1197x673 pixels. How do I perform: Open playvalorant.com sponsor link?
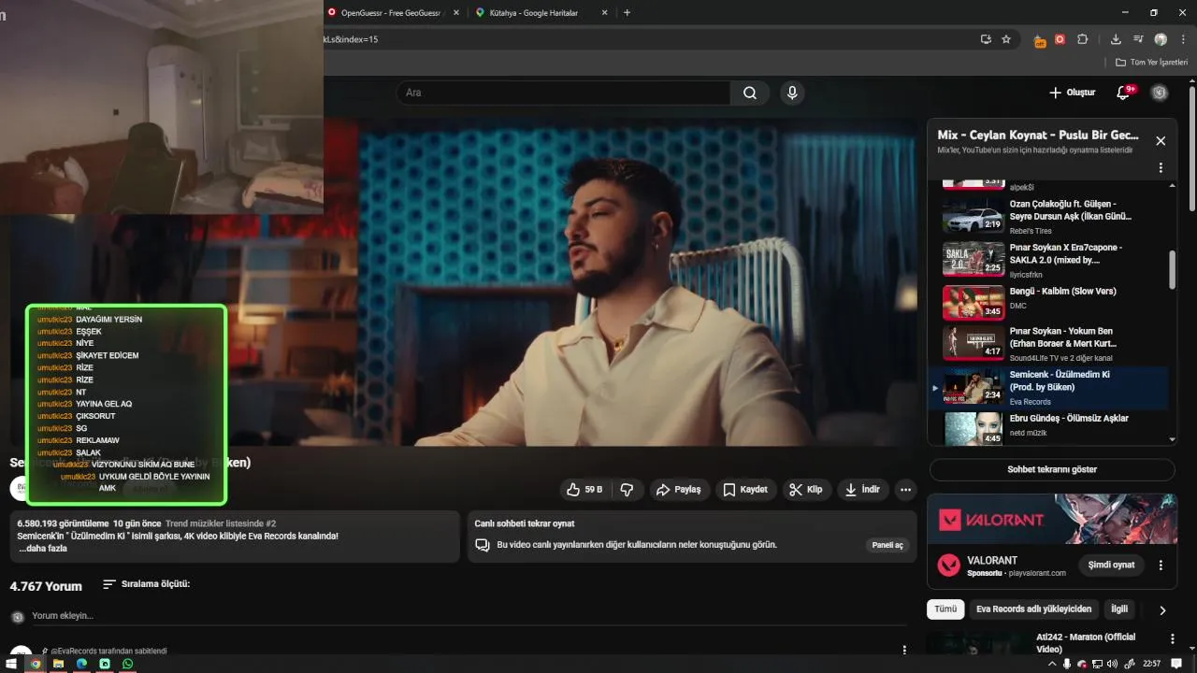(1037, 573)
